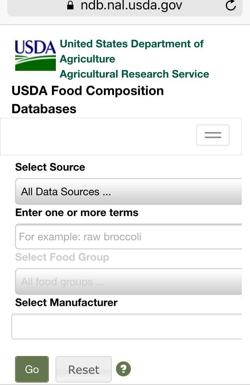This screenshot has height=385, width=250.
Task: Click the Select Source label
Action: pos(50,167)
